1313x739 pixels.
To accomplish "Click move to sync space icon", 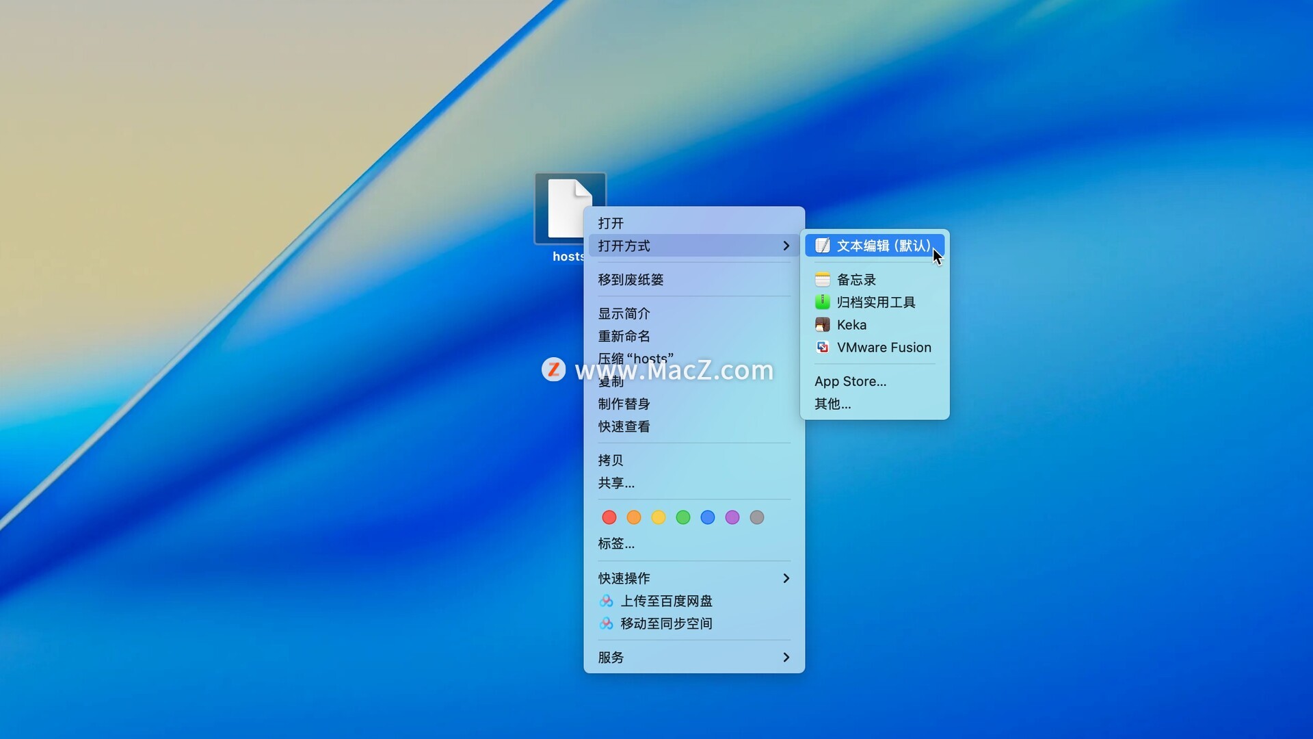I will 606,623.
